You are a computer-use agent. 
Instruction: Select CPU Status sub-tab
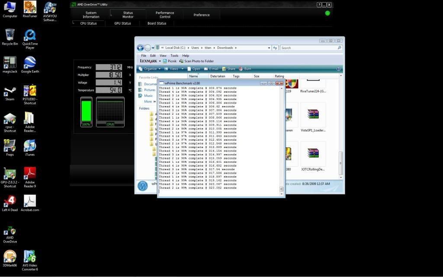pos(88,23)
